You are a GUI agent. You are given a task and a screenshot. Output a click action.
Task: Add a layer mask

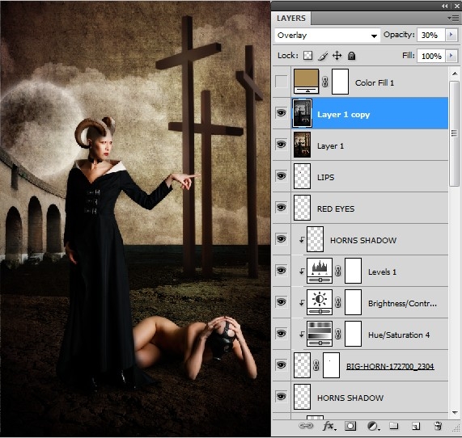point(350,426)
